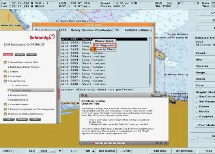Click the Reverse track button
Screen dimensions: 215x154
(x=205, y=66)
